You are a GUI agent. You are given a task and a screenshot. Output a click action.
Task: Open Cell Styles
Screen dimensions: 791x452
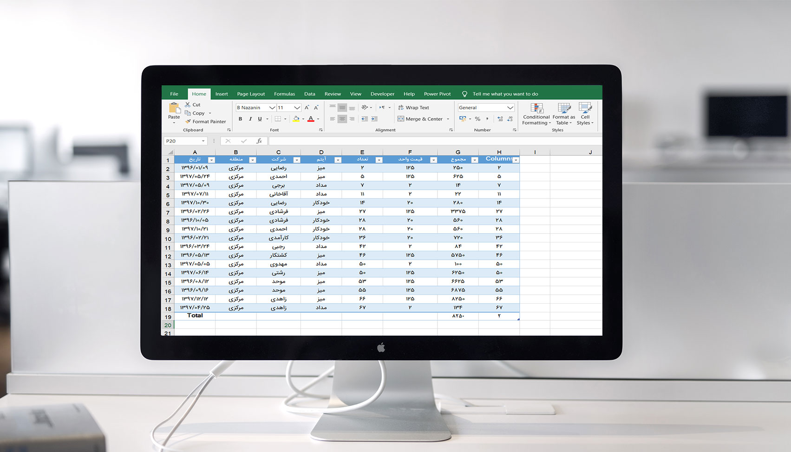click(585, 114)
